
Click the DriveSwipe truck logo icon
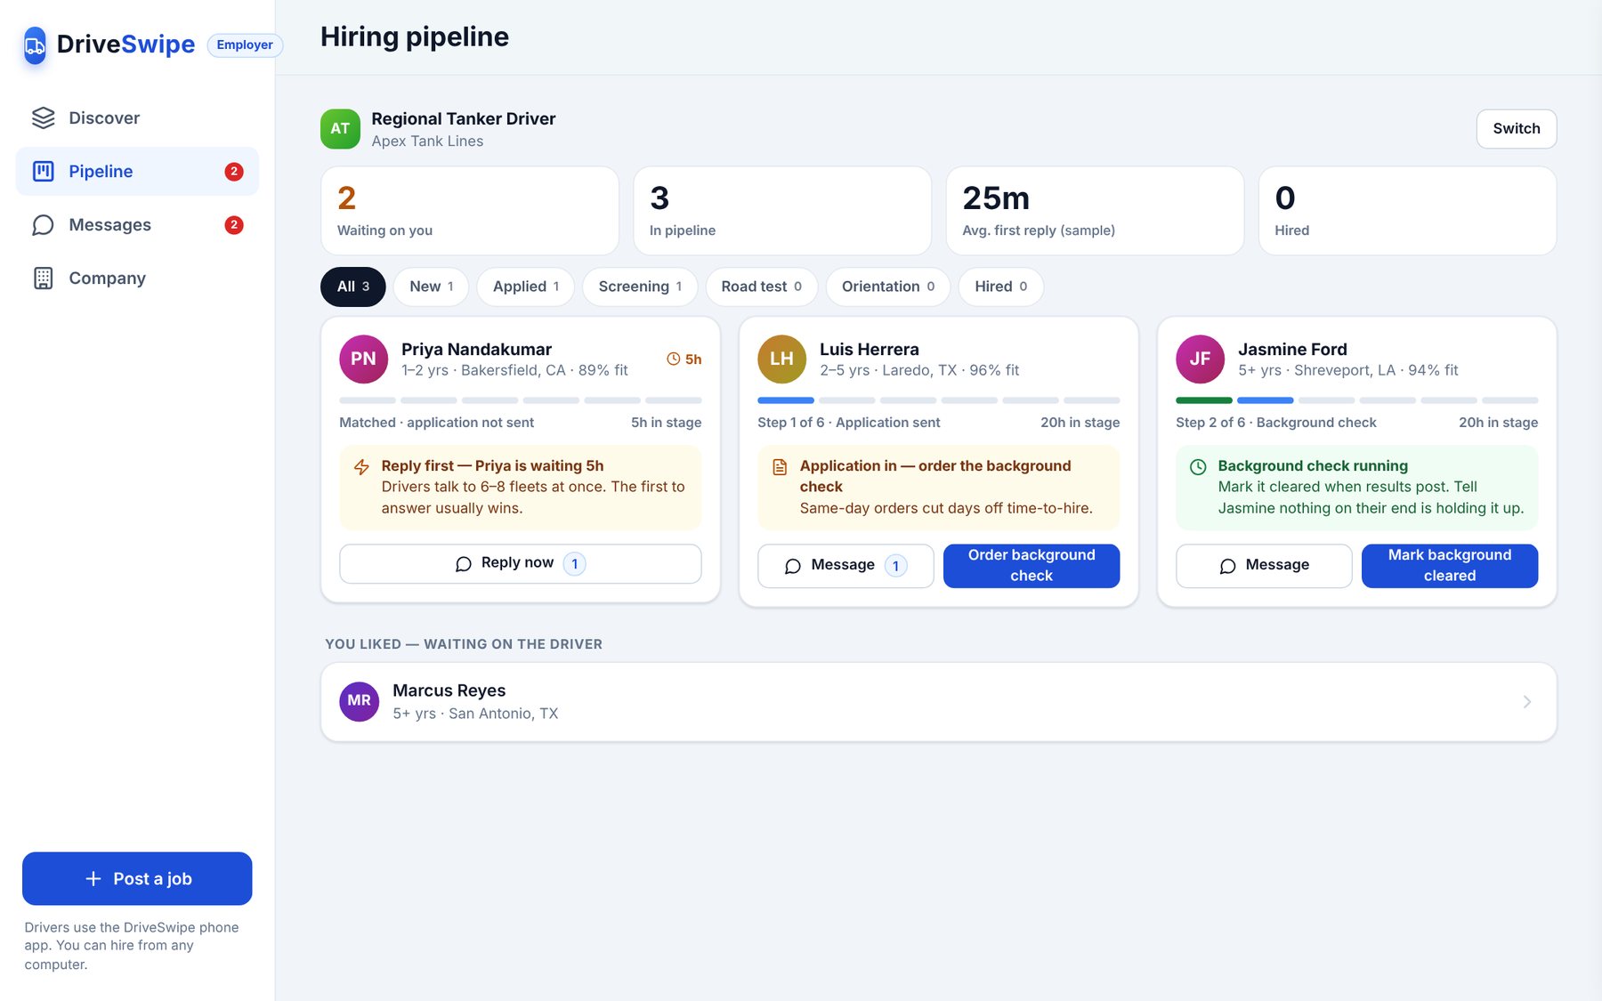pos(35,45)
